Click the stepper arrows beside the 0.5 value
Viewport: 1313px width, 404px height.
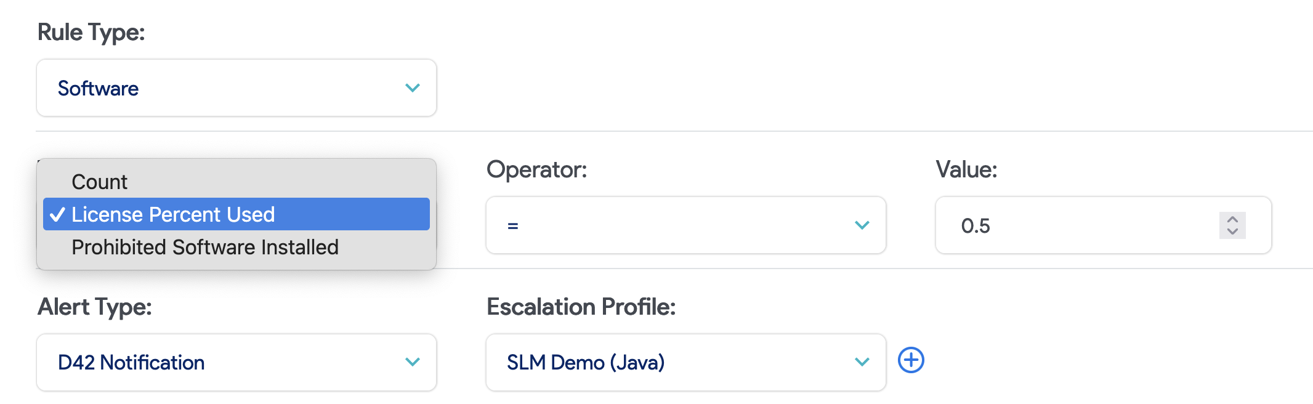(x=1231, y=226)
